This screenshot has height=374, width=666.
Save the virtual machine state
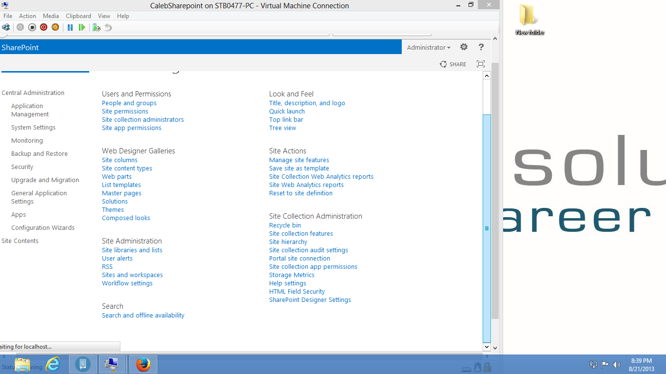(55, 28)
